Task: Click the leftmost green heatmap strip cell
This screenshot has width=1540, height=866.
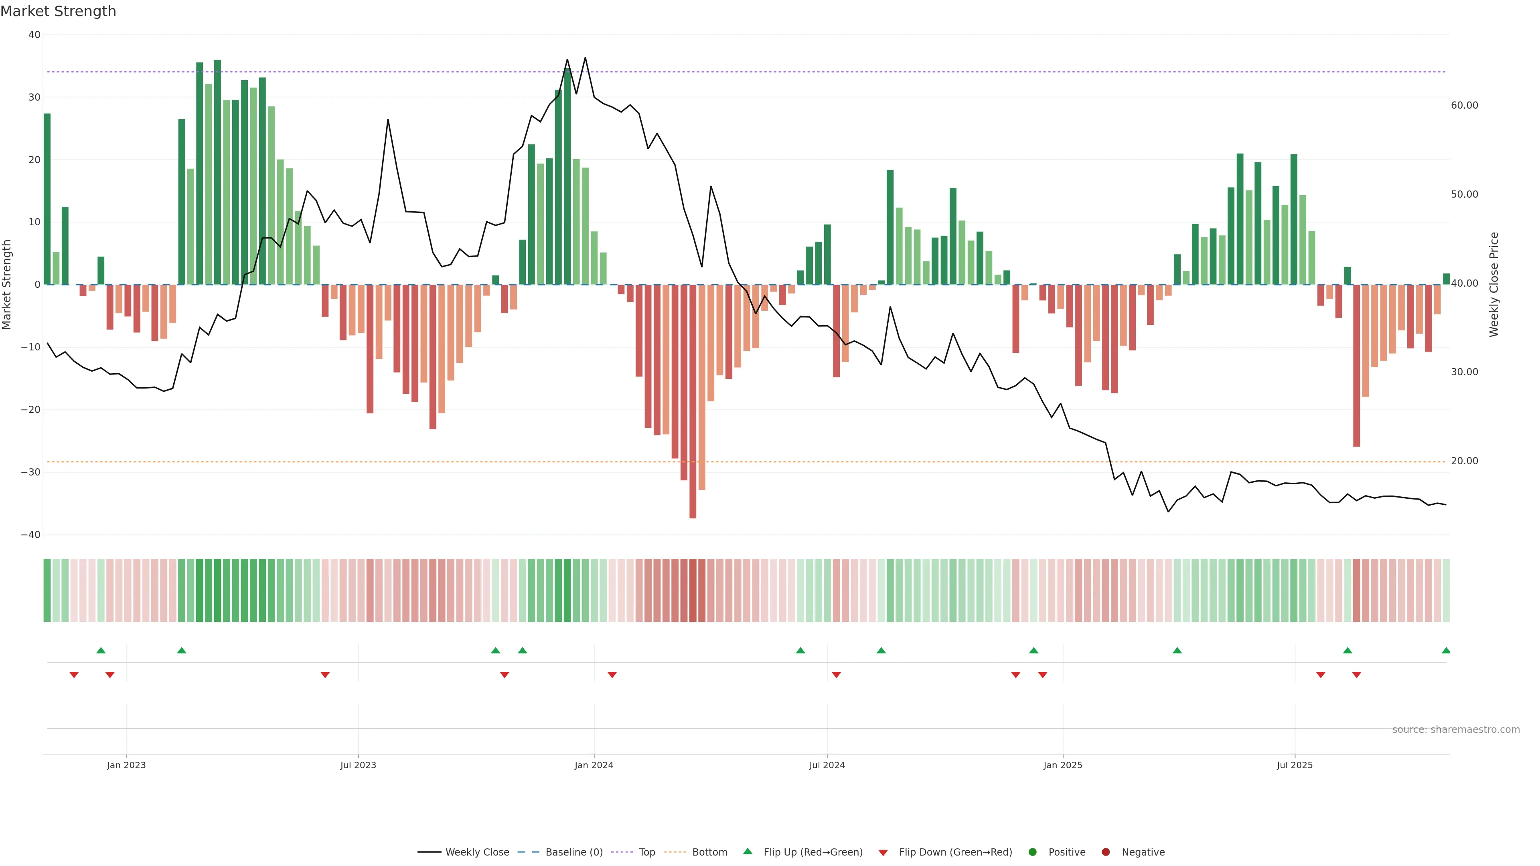Action: 47,590
